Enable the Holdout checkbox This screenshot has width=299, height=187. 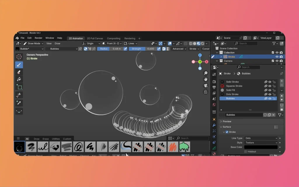246,152
